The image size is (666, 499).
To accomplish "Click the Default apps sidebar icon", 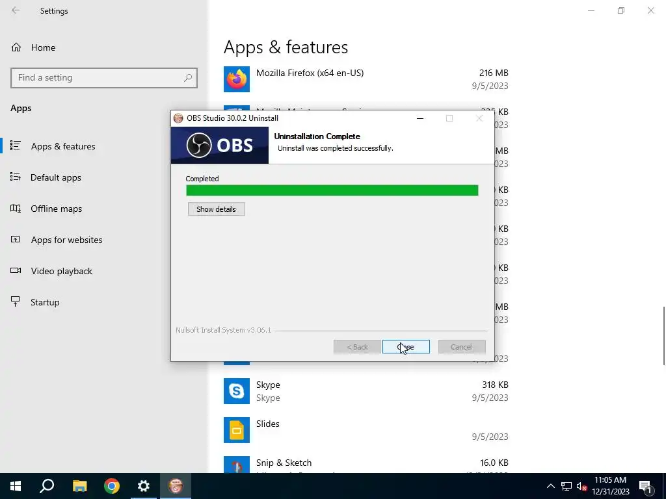I will point(16,177).
